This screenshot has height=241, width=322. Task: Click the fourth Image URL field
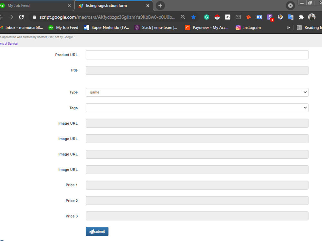pyautogui.click(x=197, y=170)
